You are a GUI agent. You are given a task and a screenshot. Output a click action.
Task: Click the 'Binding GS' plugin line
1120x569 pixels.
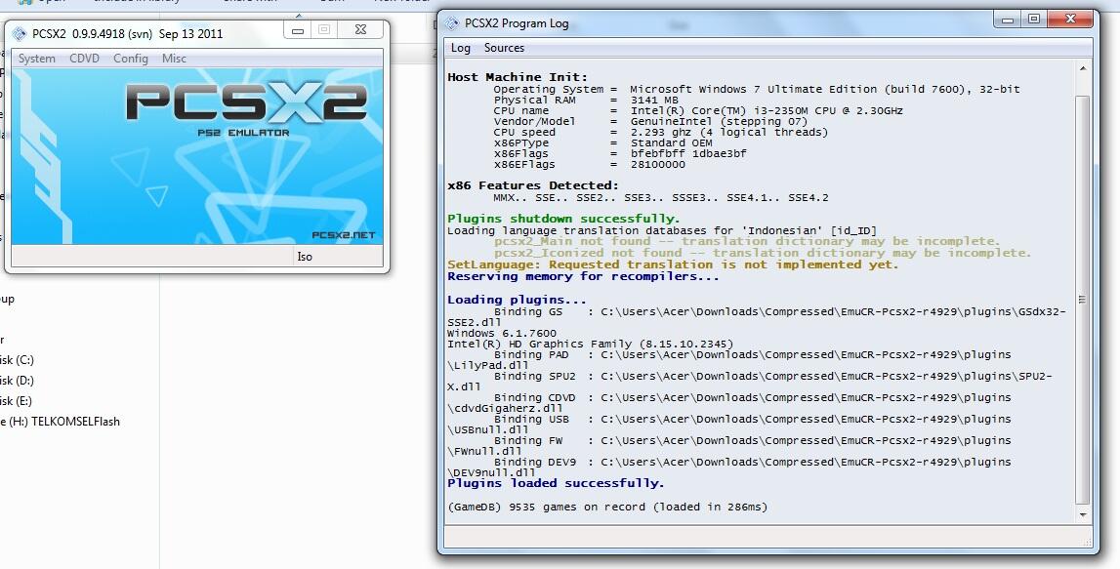pyautogui.click(x=757, y=317)
